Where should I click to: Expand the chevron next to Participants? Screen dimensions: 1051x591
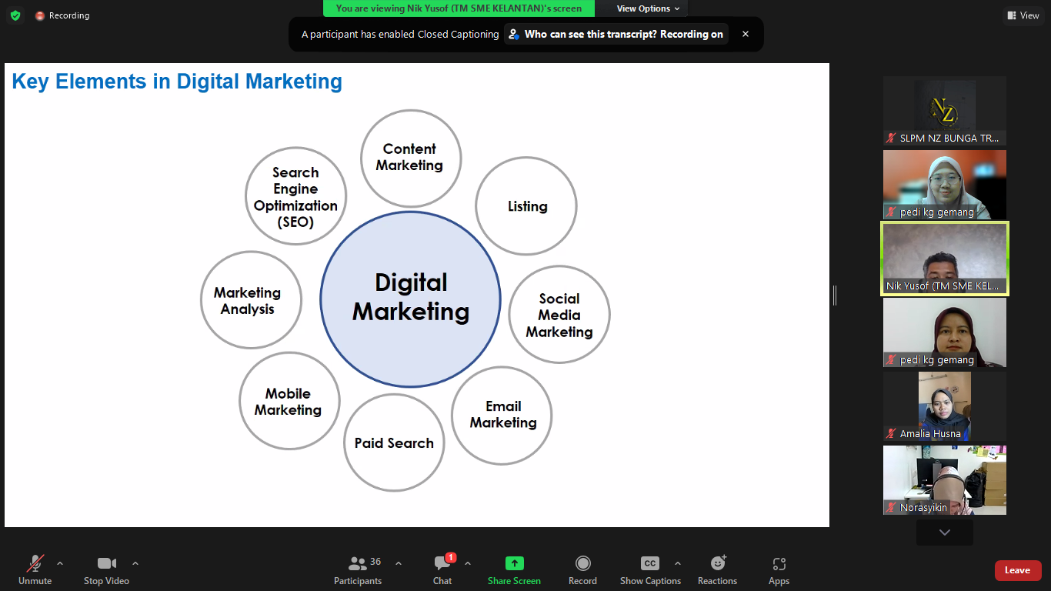pos(398,563)
